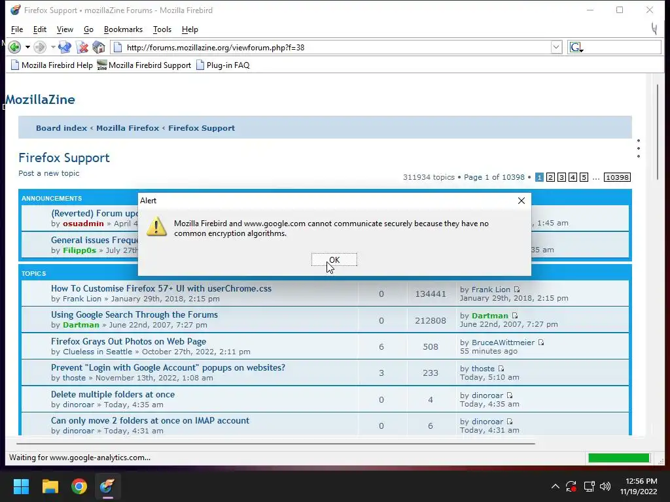Click the address bar URL field
Viewport: 670px width, 502px height.
338,47
